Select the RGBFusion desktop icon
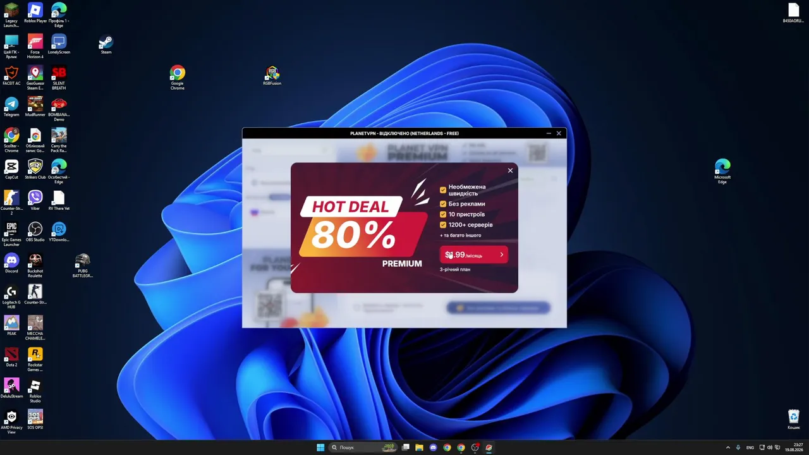Image resolution: width=809 pixels, height=455 pixels. pos(272,75)
